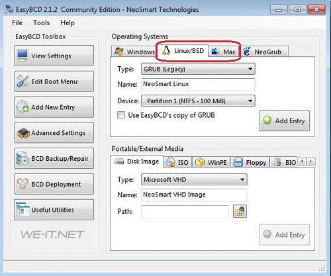Click the NeoSmart Linux name field

[198, 84]
